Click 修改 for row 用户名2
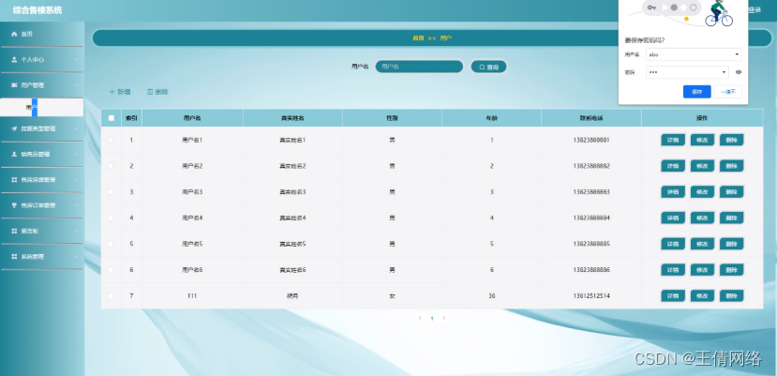 pyautogui.click(x=702, y=166)
